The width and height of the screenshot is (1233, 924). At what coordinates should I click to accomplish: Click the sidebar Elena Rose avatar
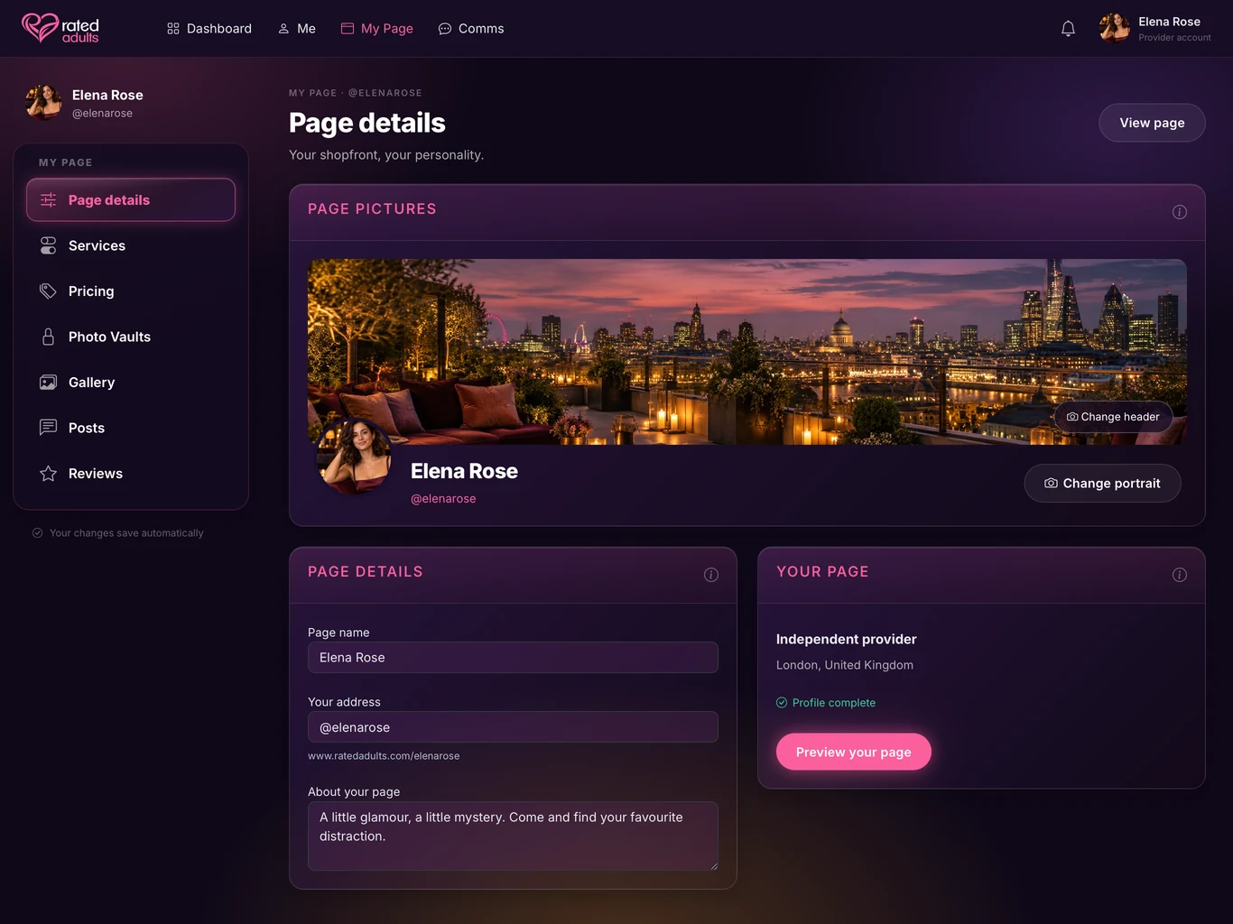[x=44, y=102]
